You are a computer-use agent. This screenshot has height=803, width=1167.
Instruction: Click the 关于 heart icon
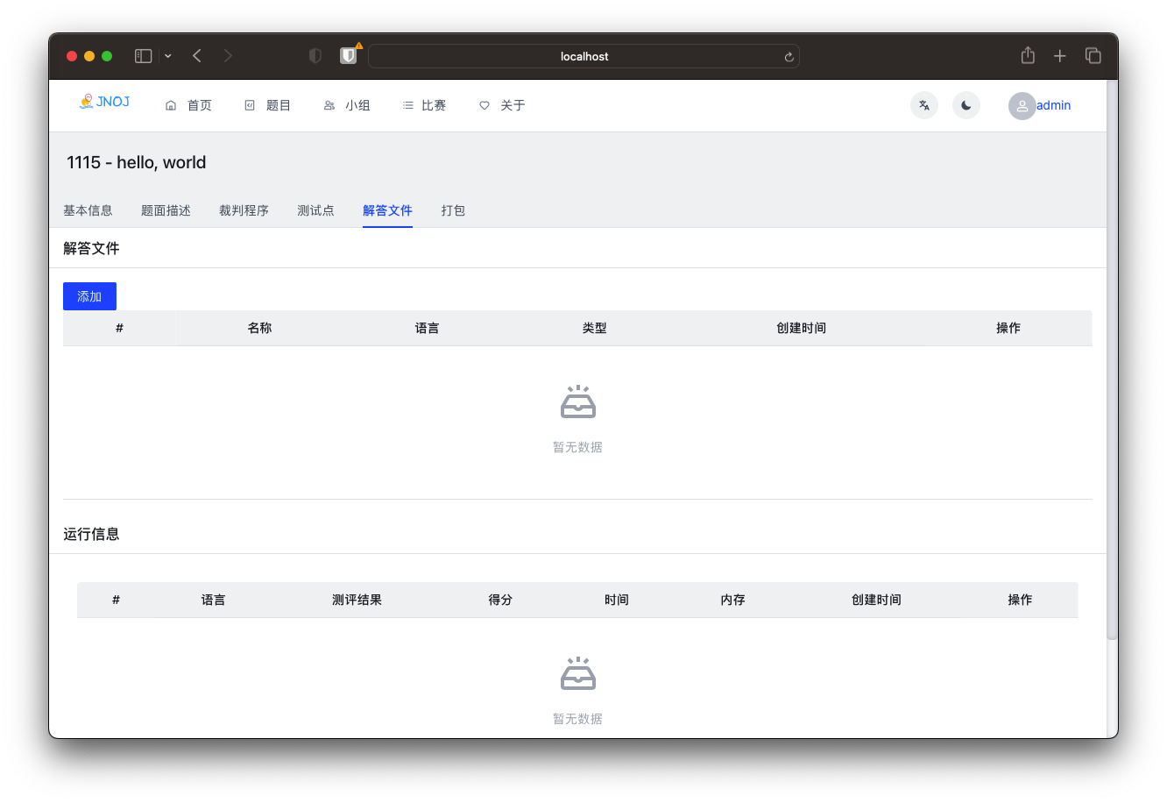[484, 105]
